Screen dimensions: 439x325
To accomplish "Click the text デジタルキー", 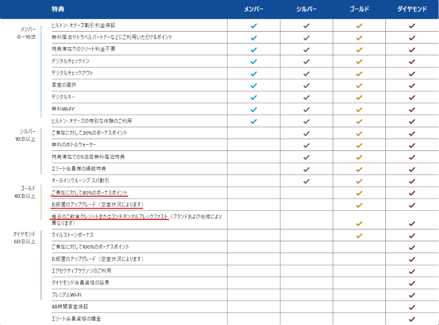I will 63,97.
